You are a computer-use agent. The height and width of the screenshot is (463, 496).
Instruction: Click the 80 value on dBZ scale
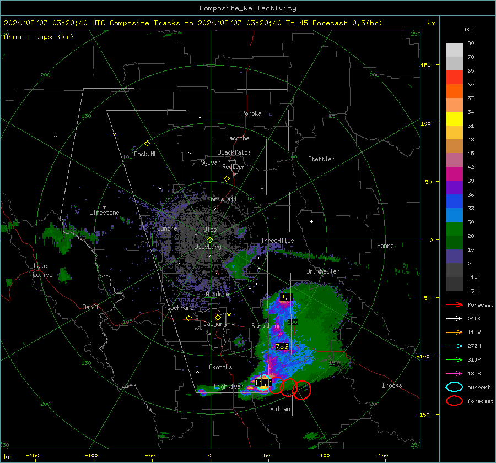[471, 43]
